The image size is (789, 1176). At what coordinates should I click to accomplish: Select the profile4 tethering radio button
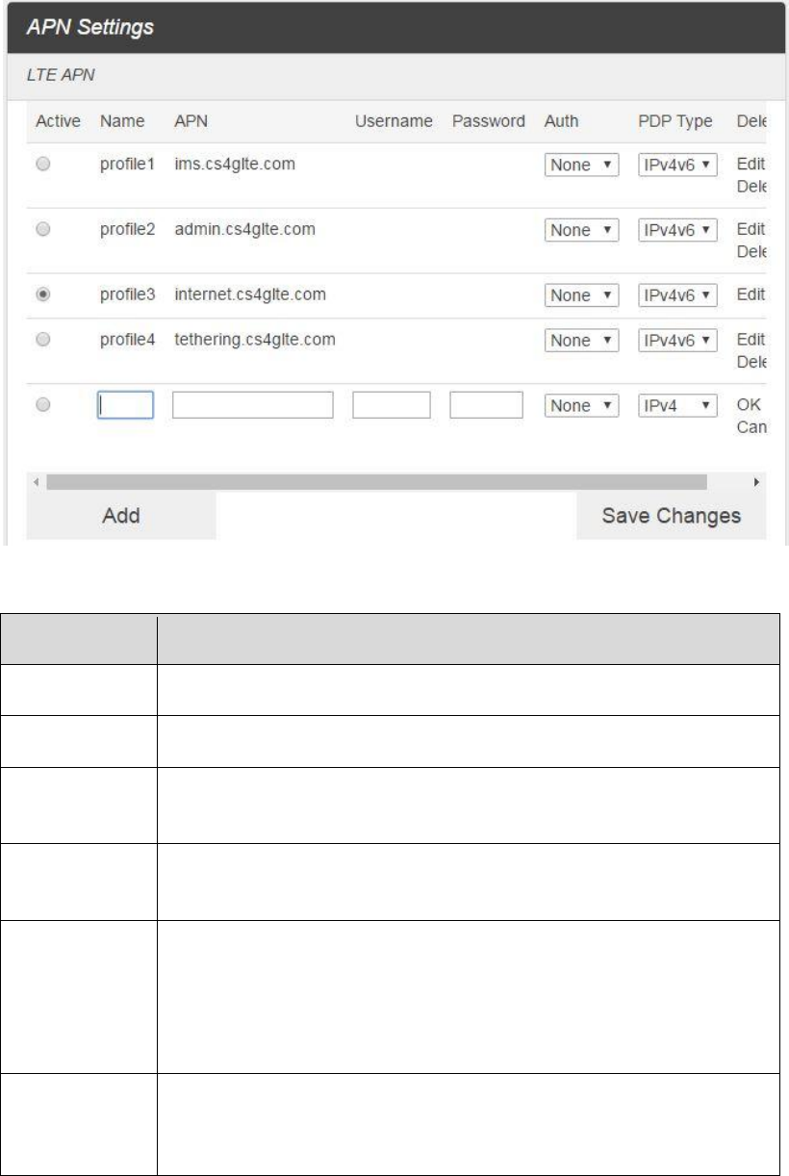tap(42, 340)
